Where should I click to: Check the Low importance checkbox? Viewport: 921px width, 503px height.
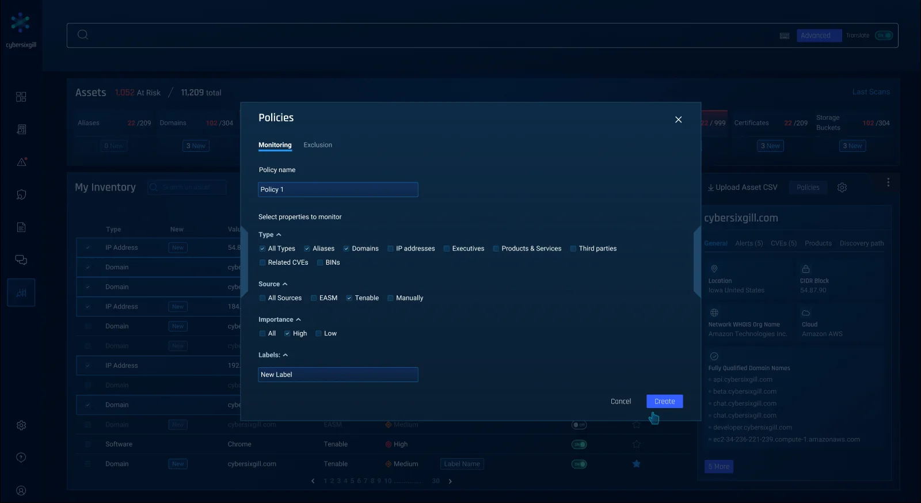319,334
